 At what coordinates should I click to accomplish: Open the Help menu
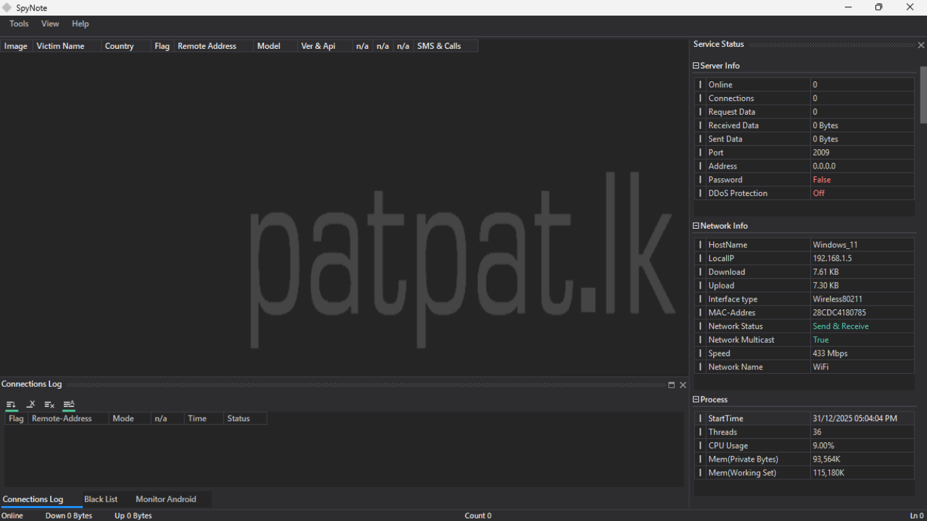click(80, 24)
